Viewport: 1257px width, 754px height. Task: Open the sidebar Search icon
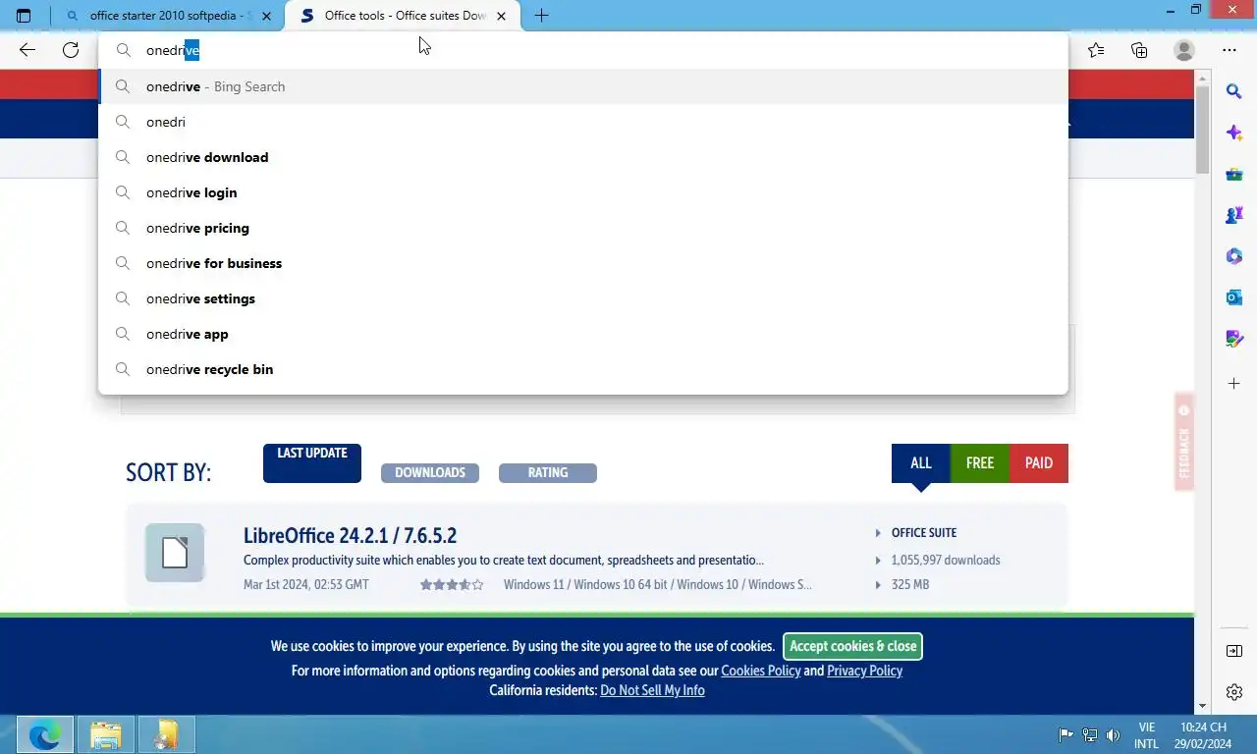[x=1234, y=91]
